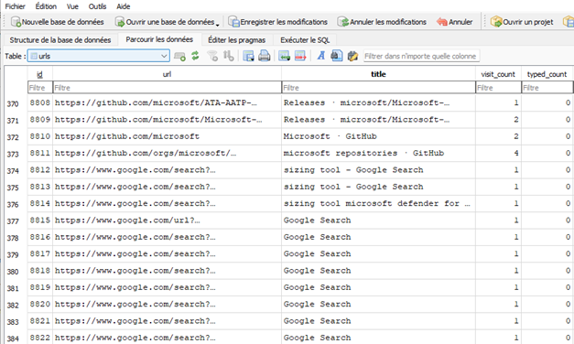Click the insert new record icon
574x344 pixels.
[x=284, y=56]
